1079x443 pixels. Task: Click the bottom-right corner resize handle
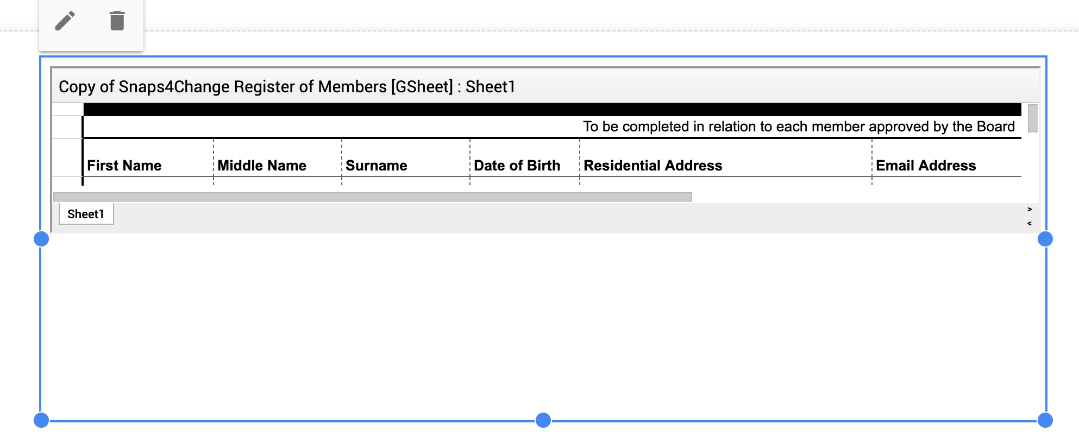[x=1045, y=420]
